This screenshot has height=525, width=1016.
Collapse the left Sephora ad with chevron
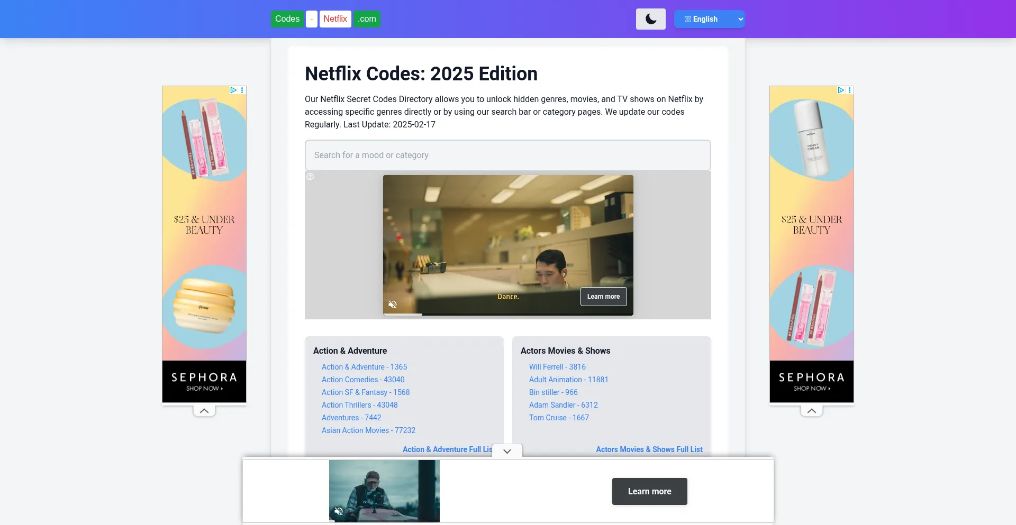[x=204, y=411]
